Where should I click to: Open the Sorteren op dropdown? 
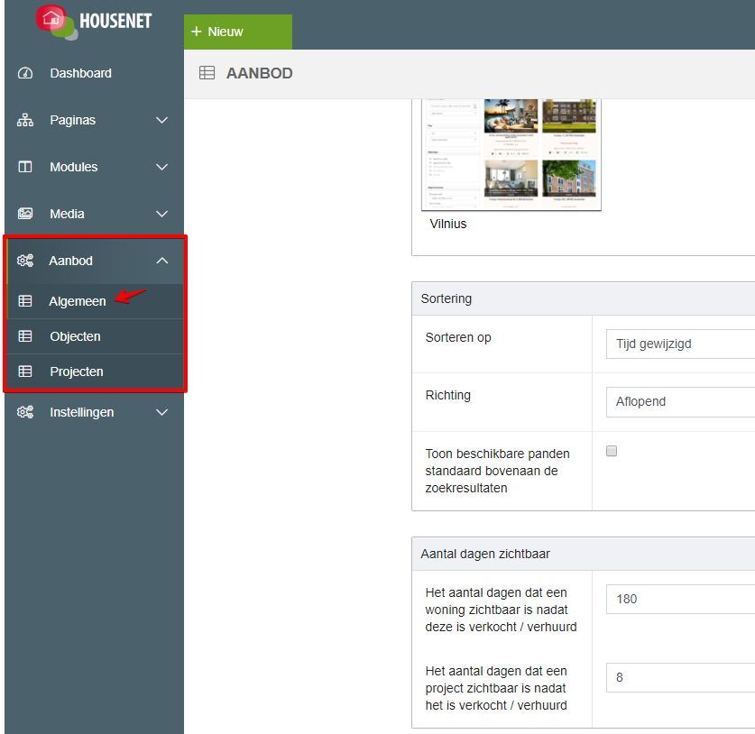[680, 344]
